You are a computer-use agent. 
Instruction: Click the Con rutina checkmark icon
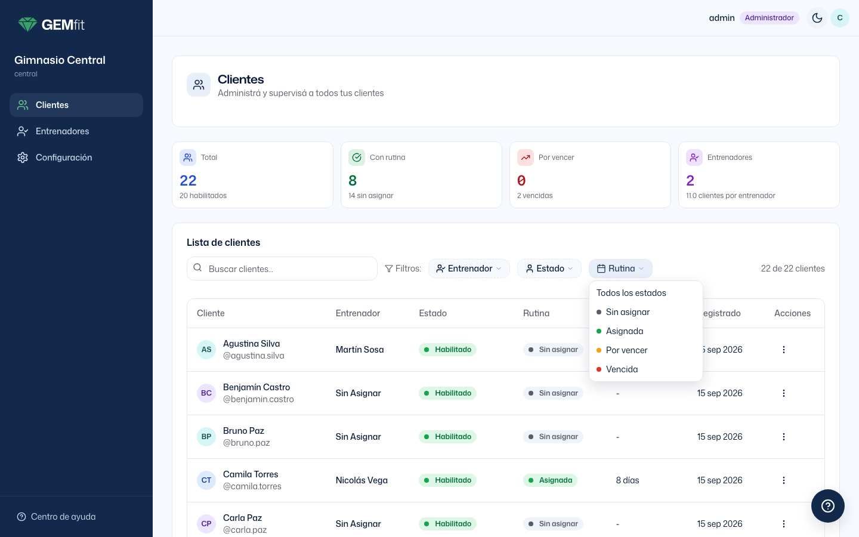point(357,158)
